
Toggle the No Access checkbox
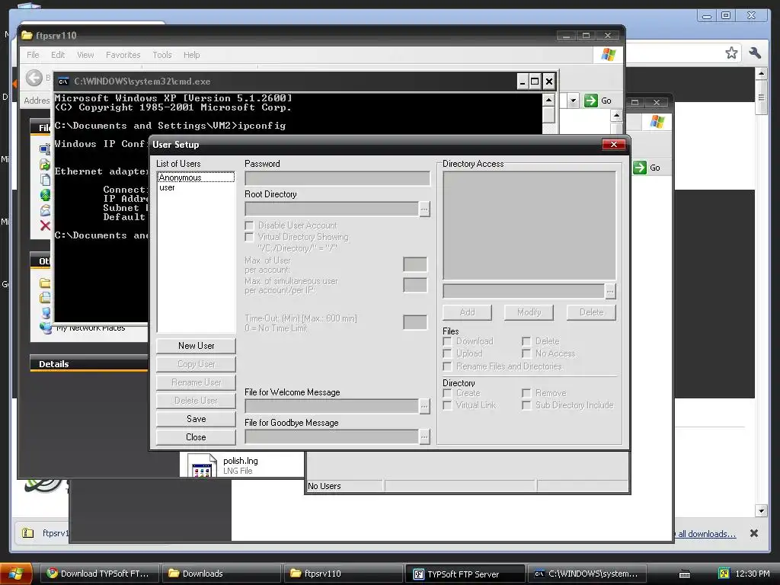point(526,353)
